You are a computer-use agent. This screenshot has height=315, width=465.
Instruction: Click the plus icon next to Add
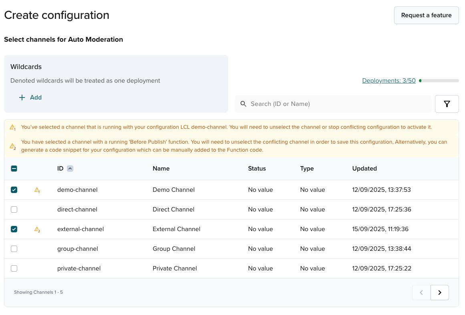[22, 97]
